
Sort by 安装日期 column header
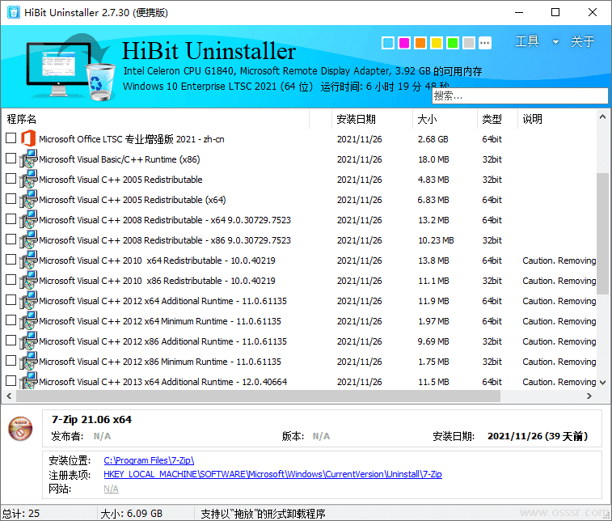[x=372, y=119]
